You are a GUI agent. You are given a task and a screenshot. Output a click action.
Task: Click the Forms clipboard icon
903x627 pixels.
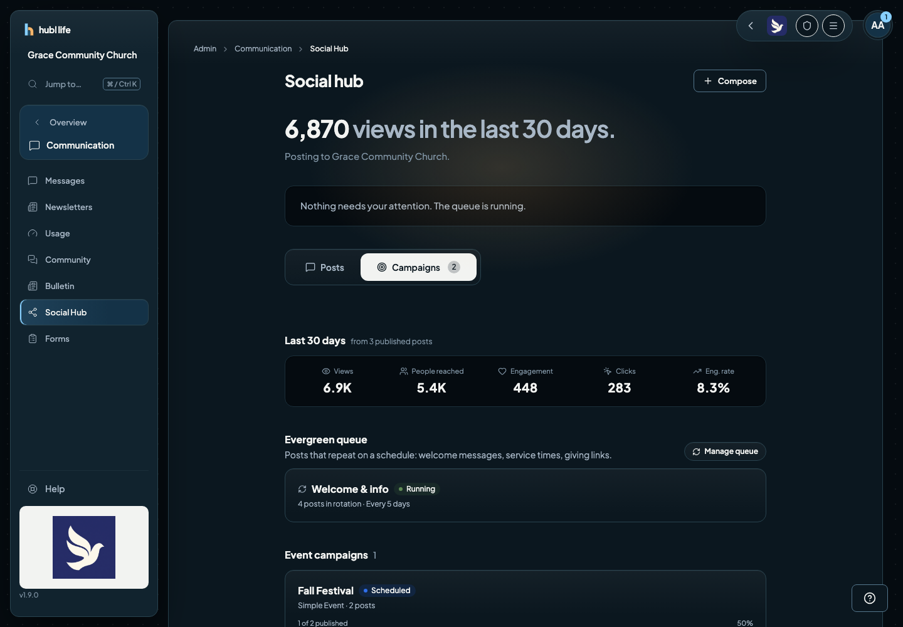tap(33, 339)
